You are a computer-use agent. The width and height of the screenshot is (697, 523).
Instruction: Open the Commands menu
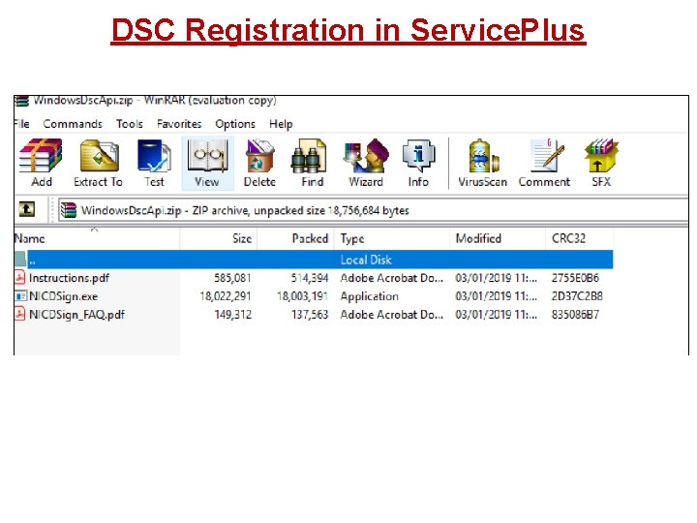point(73,124)
